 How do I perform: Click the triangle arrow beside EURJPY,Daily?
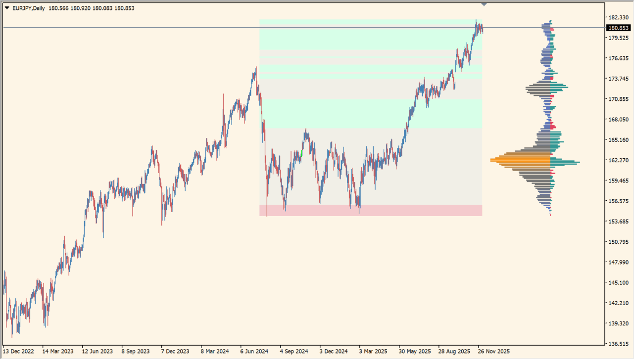(7, 8)
